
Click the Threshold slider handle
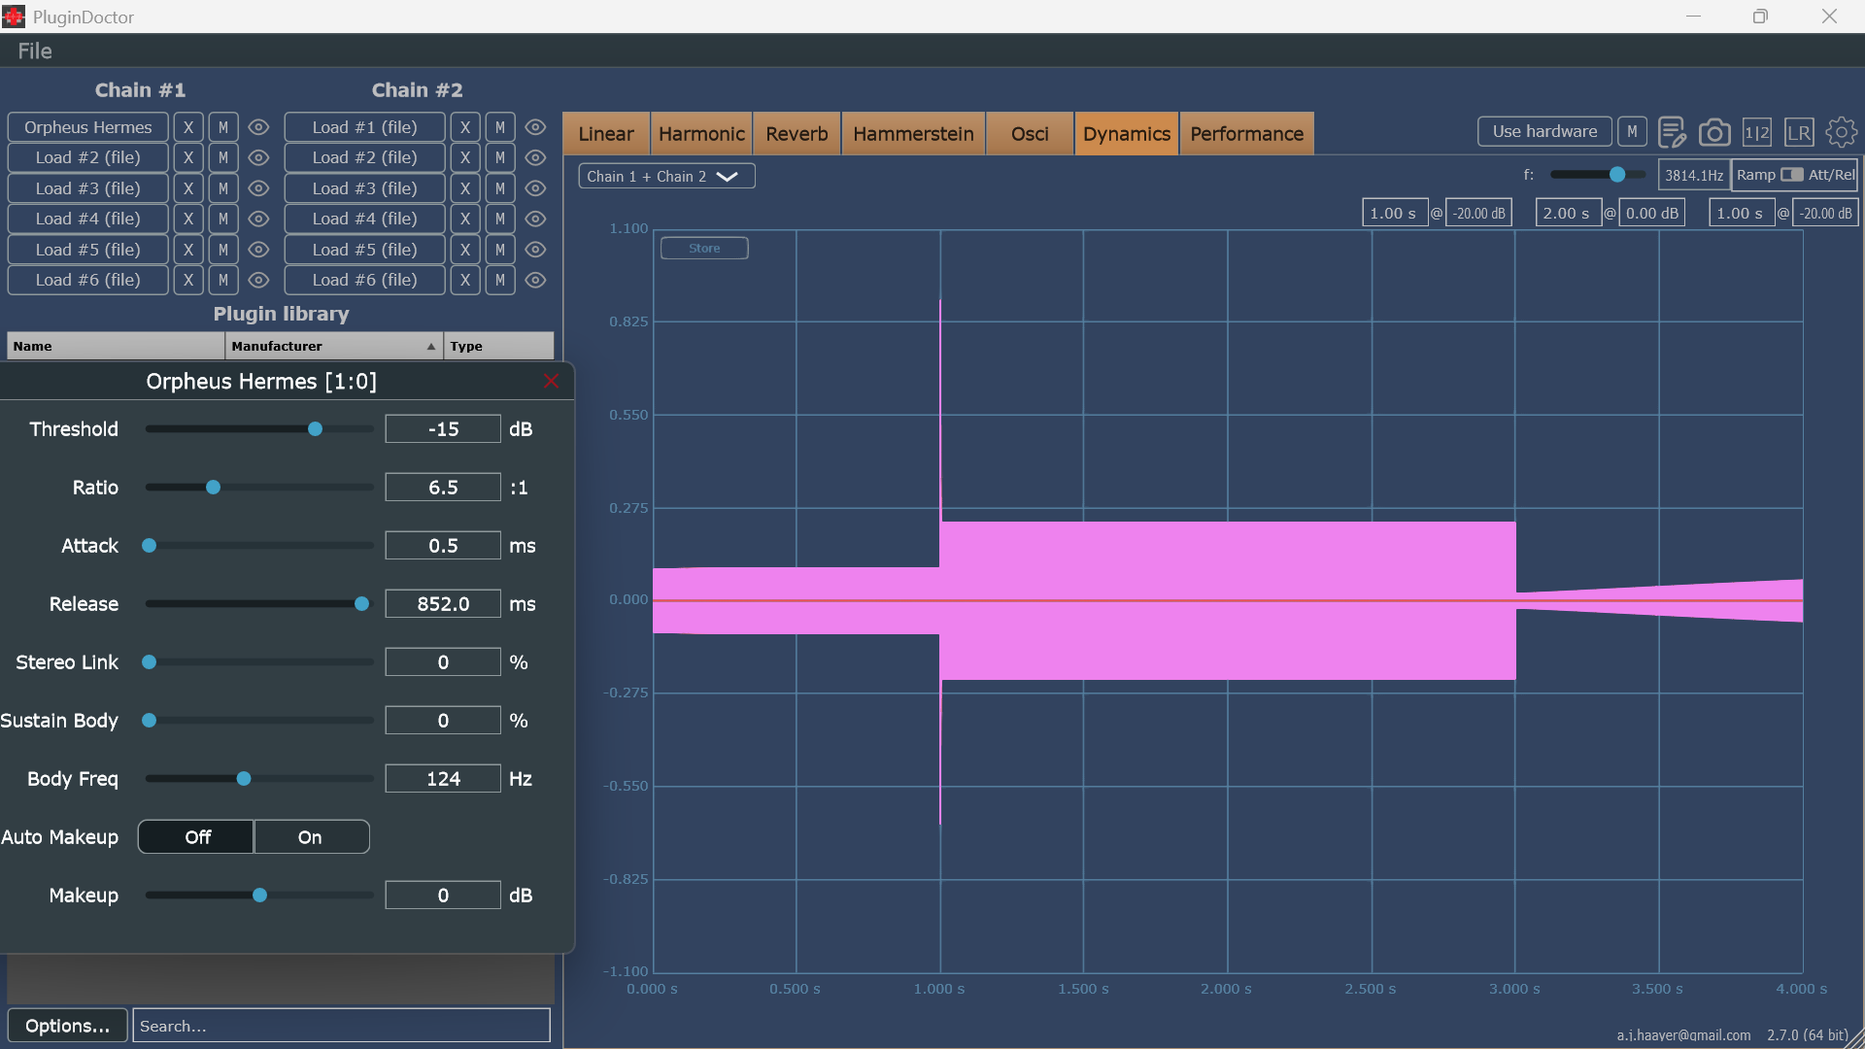(315, 429)
